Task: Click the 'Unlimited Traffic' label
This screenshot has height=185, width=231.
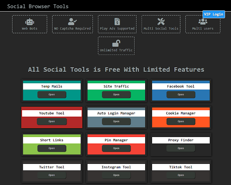Action: pos(116,50)
